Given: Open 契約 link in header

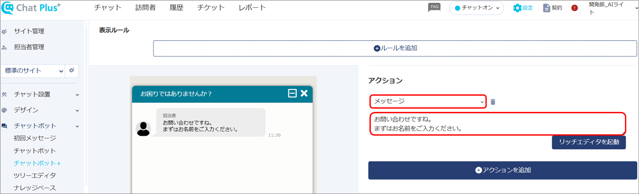Looking at the screenshot, I should pos(556,8).
